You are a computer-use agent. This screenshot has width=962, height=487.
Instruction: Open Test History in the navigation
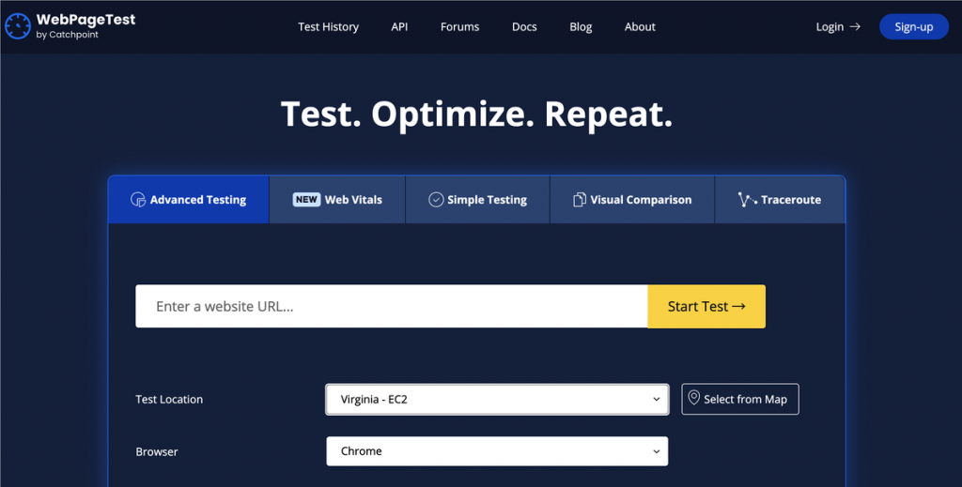click(x=328, y=27)
